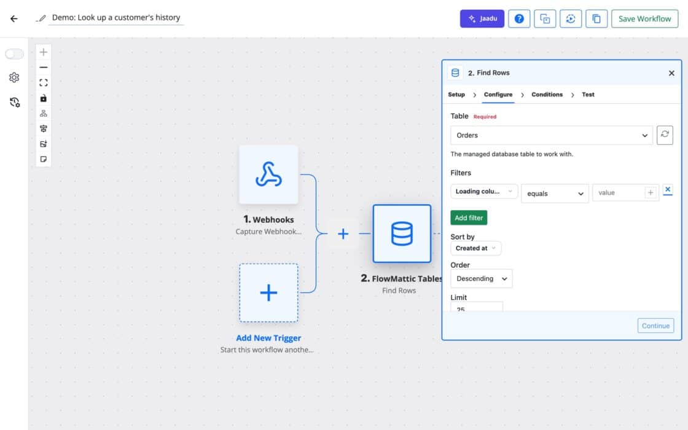Image resolution: width=688 pixels, height=430 pixels.
Task: Click the align nodes icon
Action: pyautogui.click(x=44, y=128)
